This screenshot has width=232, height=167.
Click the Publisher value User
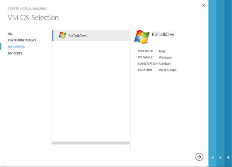[x=162, y=51]
